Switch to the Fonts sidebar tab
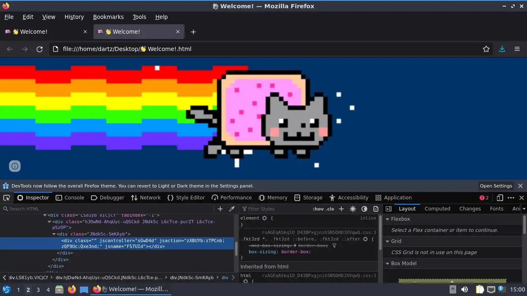The width and height of the screenshot is (527, 296). click(x=497, y=209)
